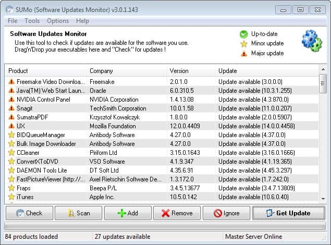
Task: Click the Beepa P/L company cell
Action: [103, 188]
